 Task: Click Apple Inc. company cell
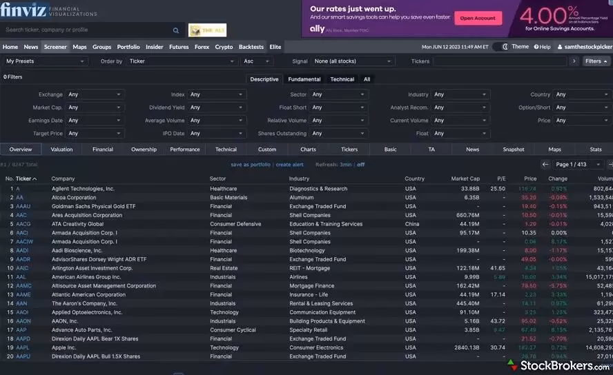point(64,347)
